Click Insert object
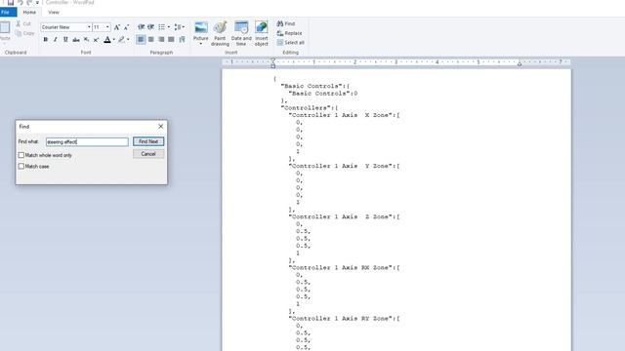This screenshot has width=625, height=351. (x=261, y=33)
